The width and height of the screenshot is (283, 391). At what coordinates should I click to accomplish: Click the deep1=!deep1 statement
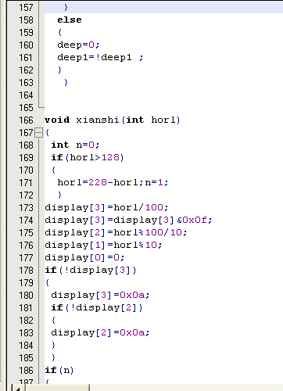(x=100, y=57)
